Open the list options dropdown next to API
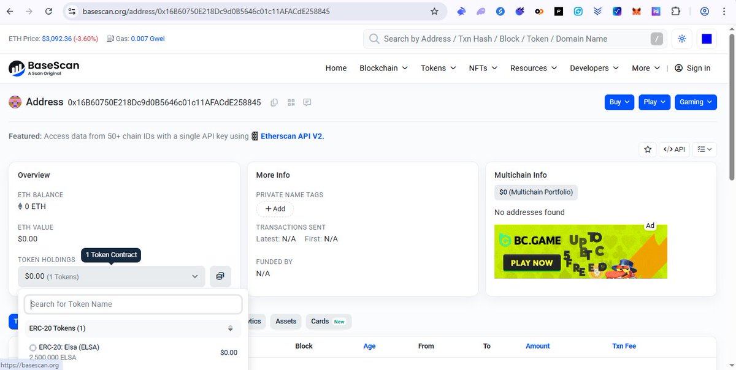Screen dimensions: 736x370 pyautogui.click(x=704, y=149)
